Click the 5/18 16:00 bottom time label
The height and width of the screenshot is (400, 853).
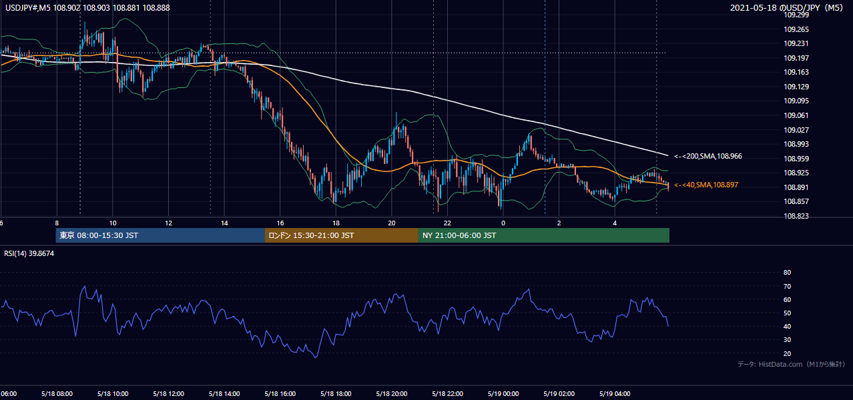[x=279, y=394]
